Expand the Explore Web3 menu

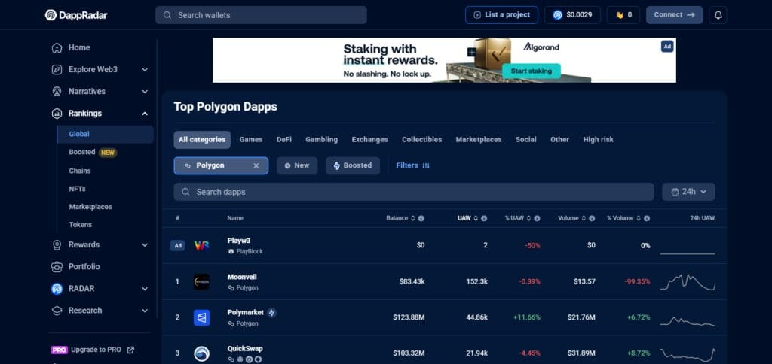(x=145, y=70)
